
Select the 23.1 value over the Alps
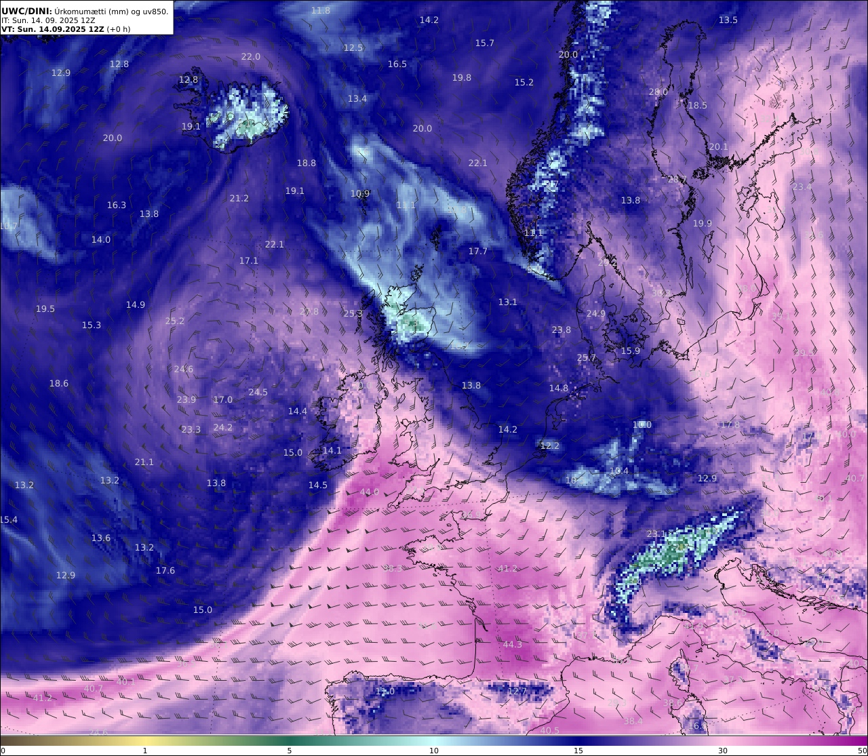(x=656, y=534)
